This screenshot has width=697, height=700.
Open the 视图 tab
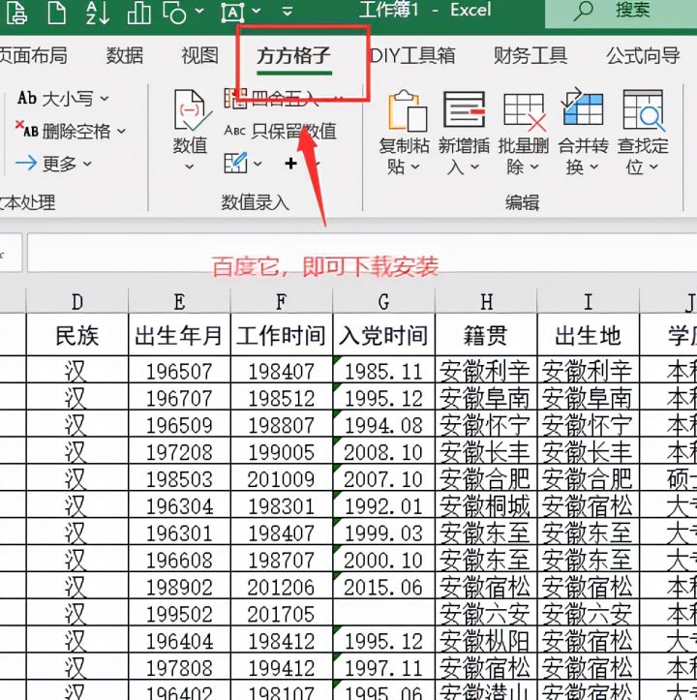point(199,56)
